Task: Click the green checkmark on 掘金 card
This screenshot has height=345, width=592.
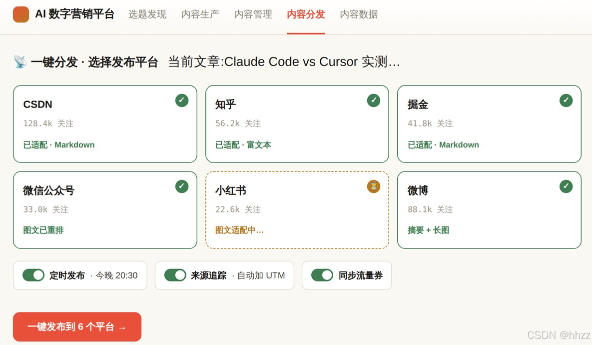Action: [566, 100]
